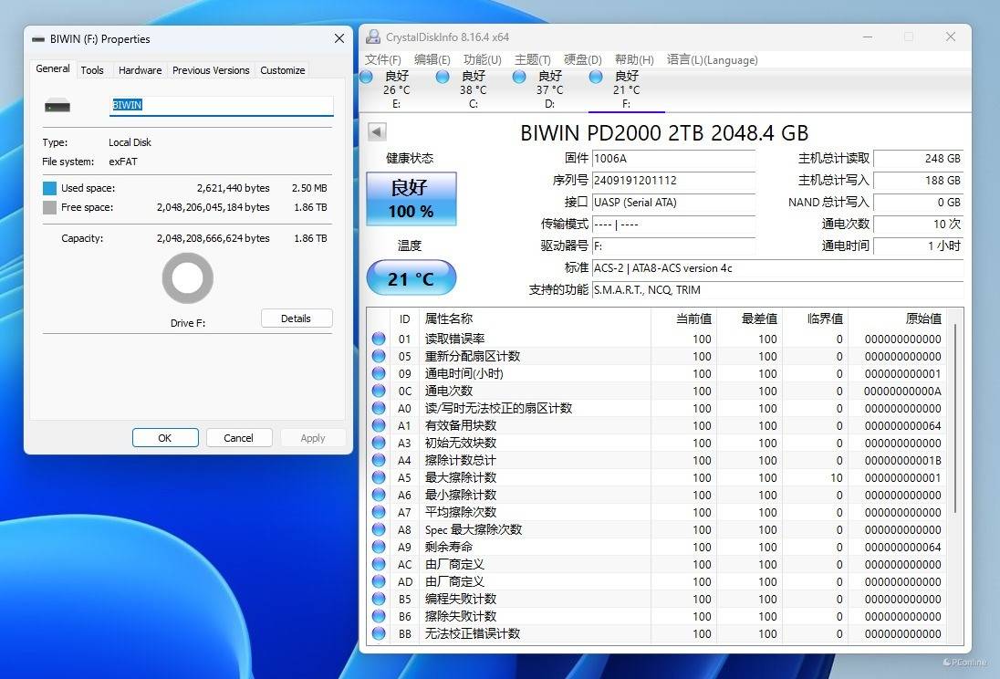Click the 主机总计读取 value 248 GB
The width and height of the screenshot is (1000, 679).
pyautogui.click(x=918, y=158)
